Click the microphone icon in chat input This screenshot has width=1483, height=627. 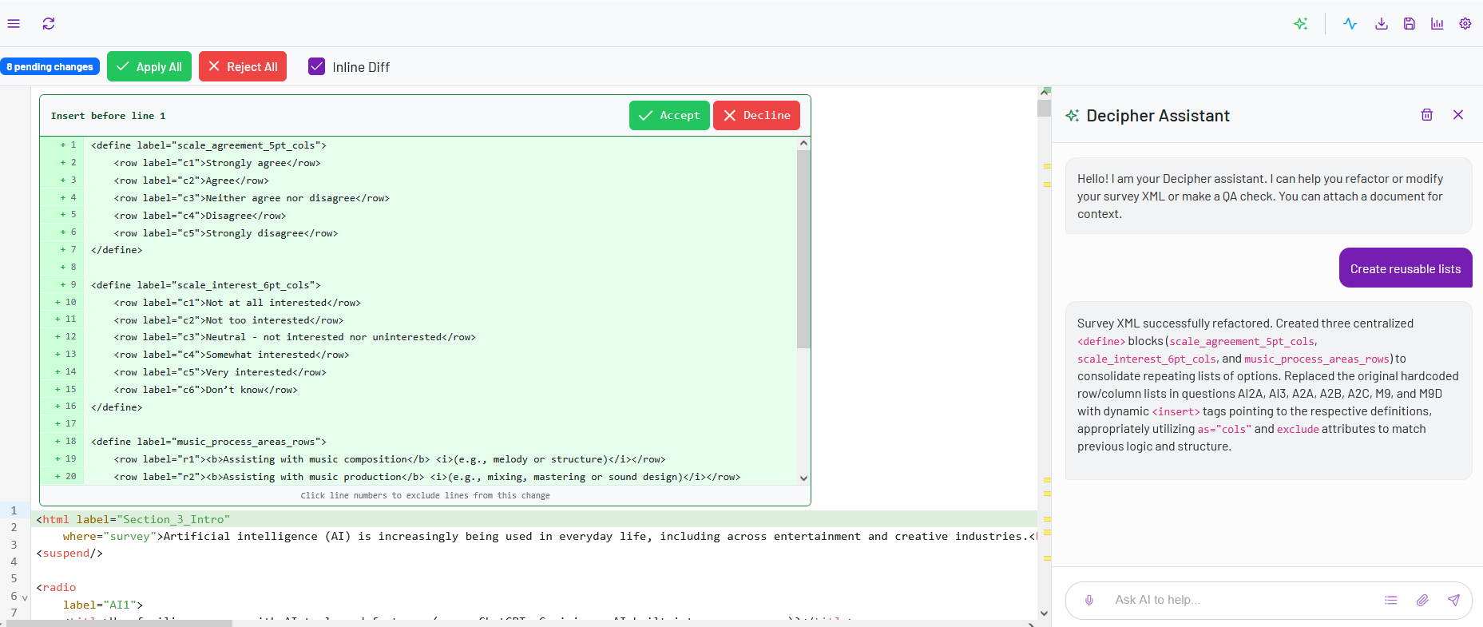[1089, 600]
